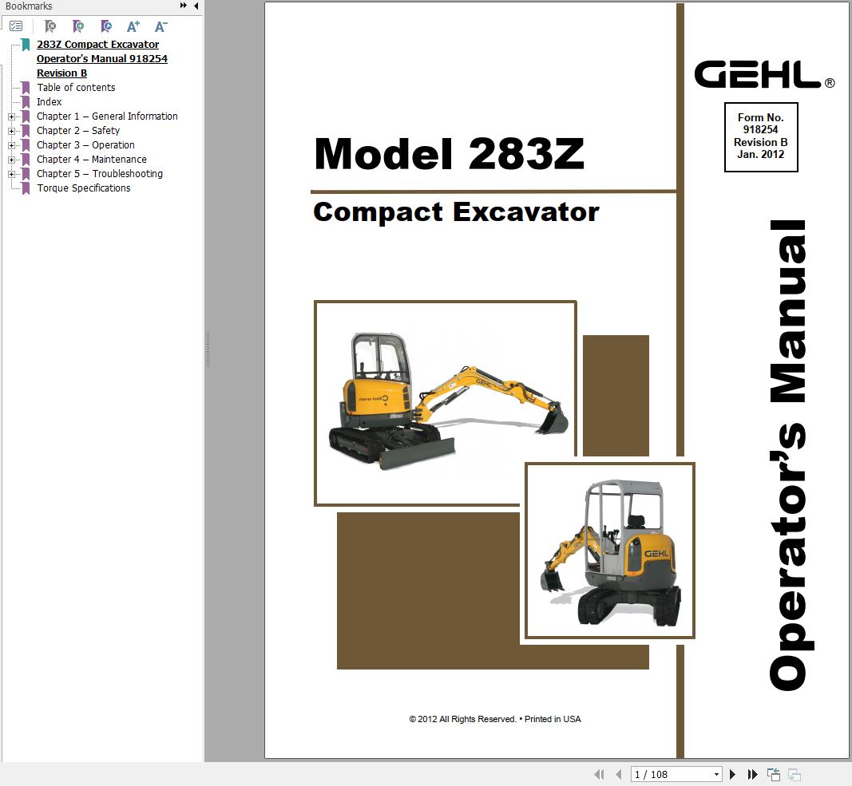The height and width of the screenshot is (786, 852).
Task: Open the 283Z Compact Excavator Operator's Manual bookmark
Action: 102,59
